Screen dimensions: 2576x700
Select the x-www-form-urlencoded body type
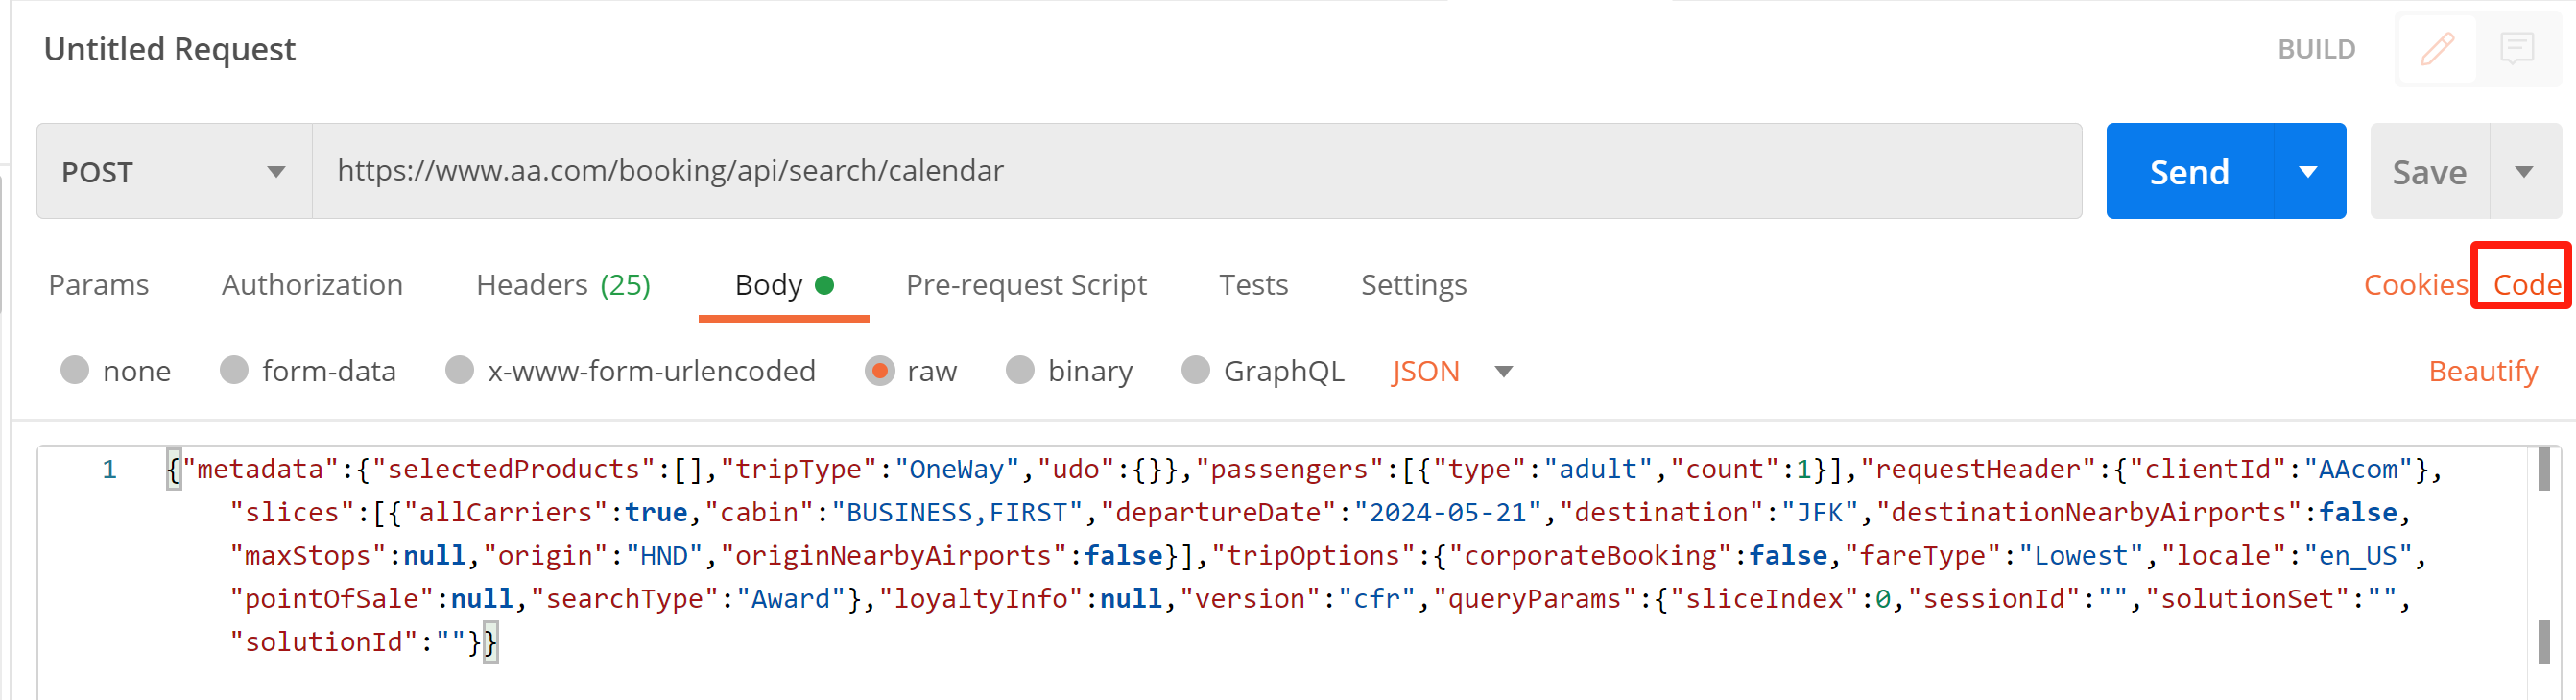pyautogui.click(x=460, y=371)
